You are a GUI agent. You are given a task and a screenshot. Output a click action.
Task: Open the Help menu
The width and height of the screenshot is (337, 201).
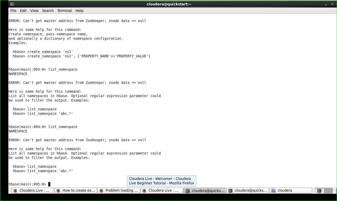coord(79,11)
